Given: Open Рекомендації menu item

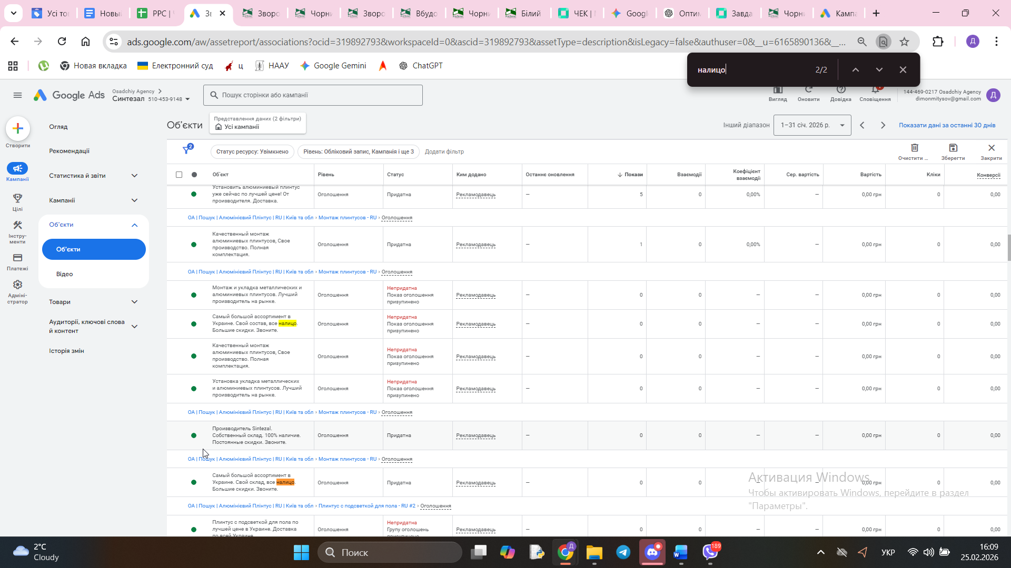Looking at the screenshot, I should click(69, 151).
